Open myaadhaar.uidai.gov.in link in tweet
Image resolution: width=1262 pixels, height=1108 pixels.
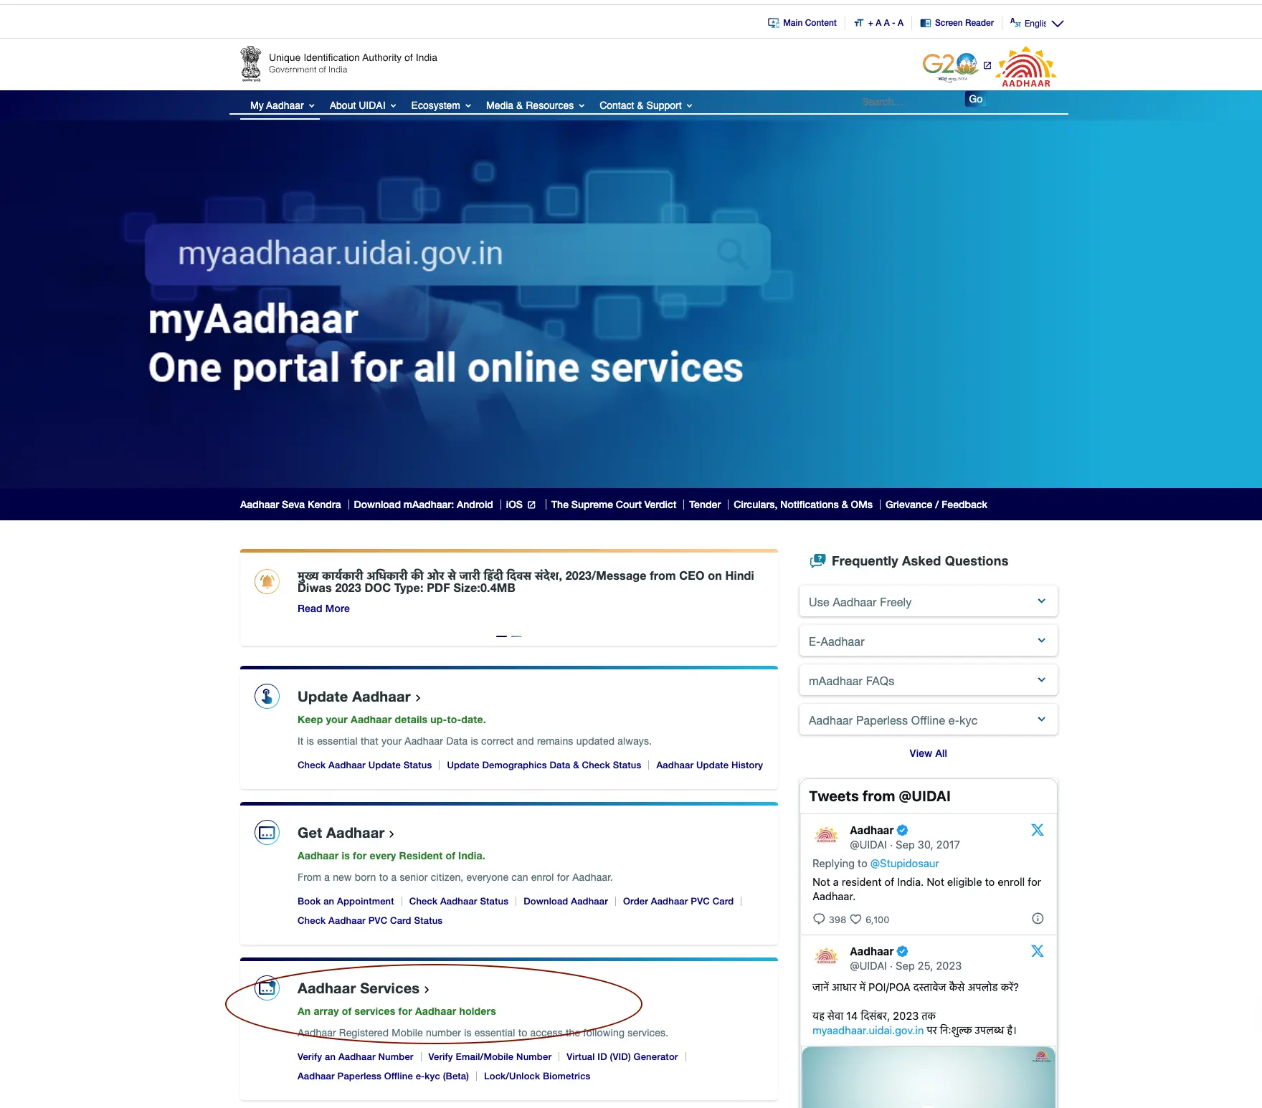pos(868,1031)
